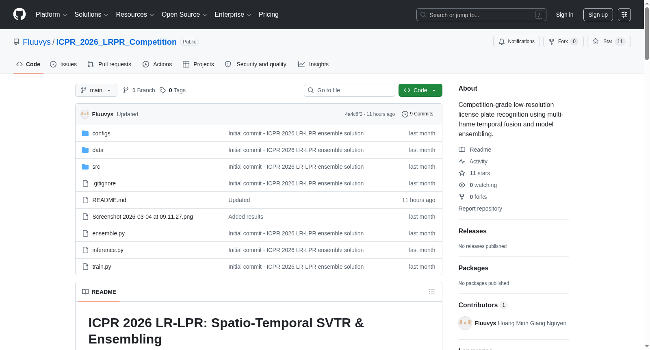Open the Actions tab

coord(157,64)
